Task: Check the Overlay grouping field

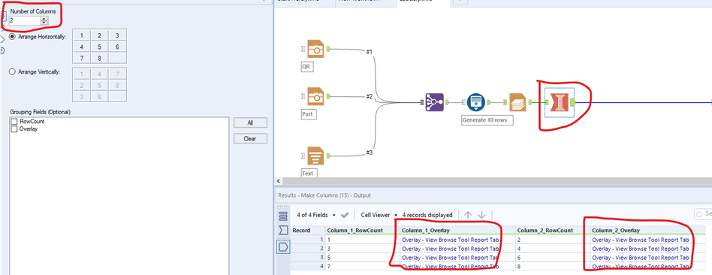Action: pyautogui.click(x=14, y=128)
